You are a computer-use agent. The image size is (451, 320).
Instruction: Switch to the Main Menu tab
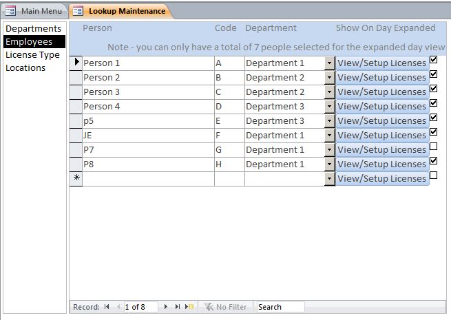(35, 11)
